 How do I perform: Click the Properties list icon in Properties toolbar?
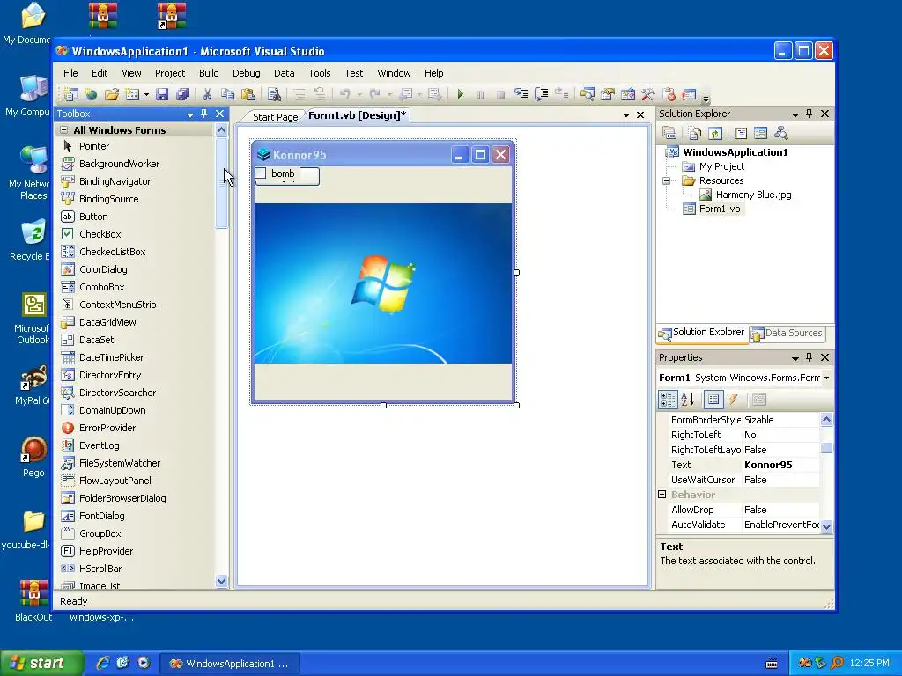pos(713,399)
